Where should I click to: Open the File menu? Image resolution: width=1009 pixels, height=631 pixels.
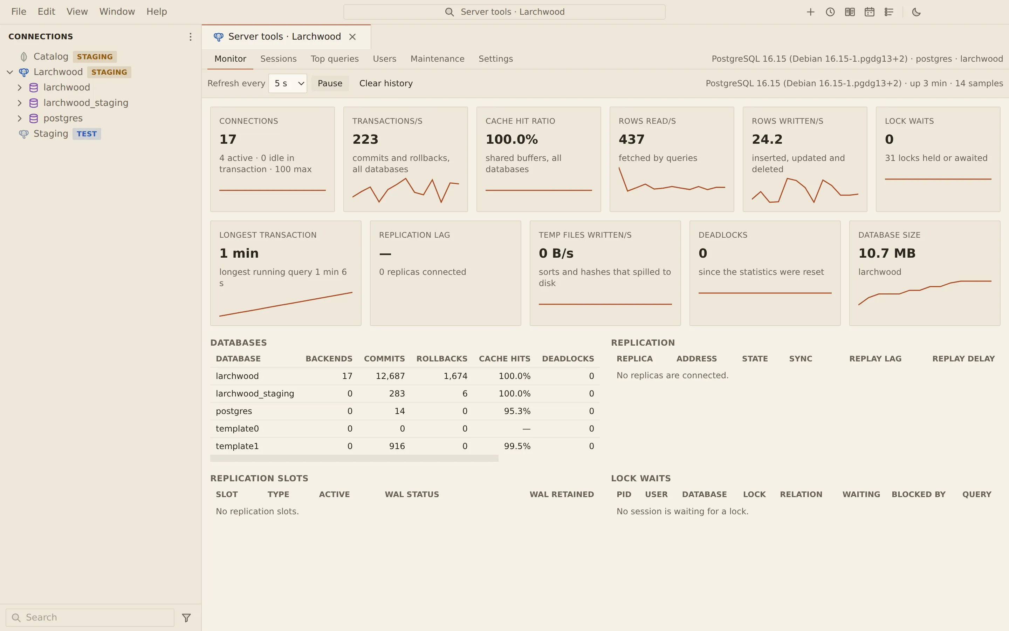tap(19, 12)
